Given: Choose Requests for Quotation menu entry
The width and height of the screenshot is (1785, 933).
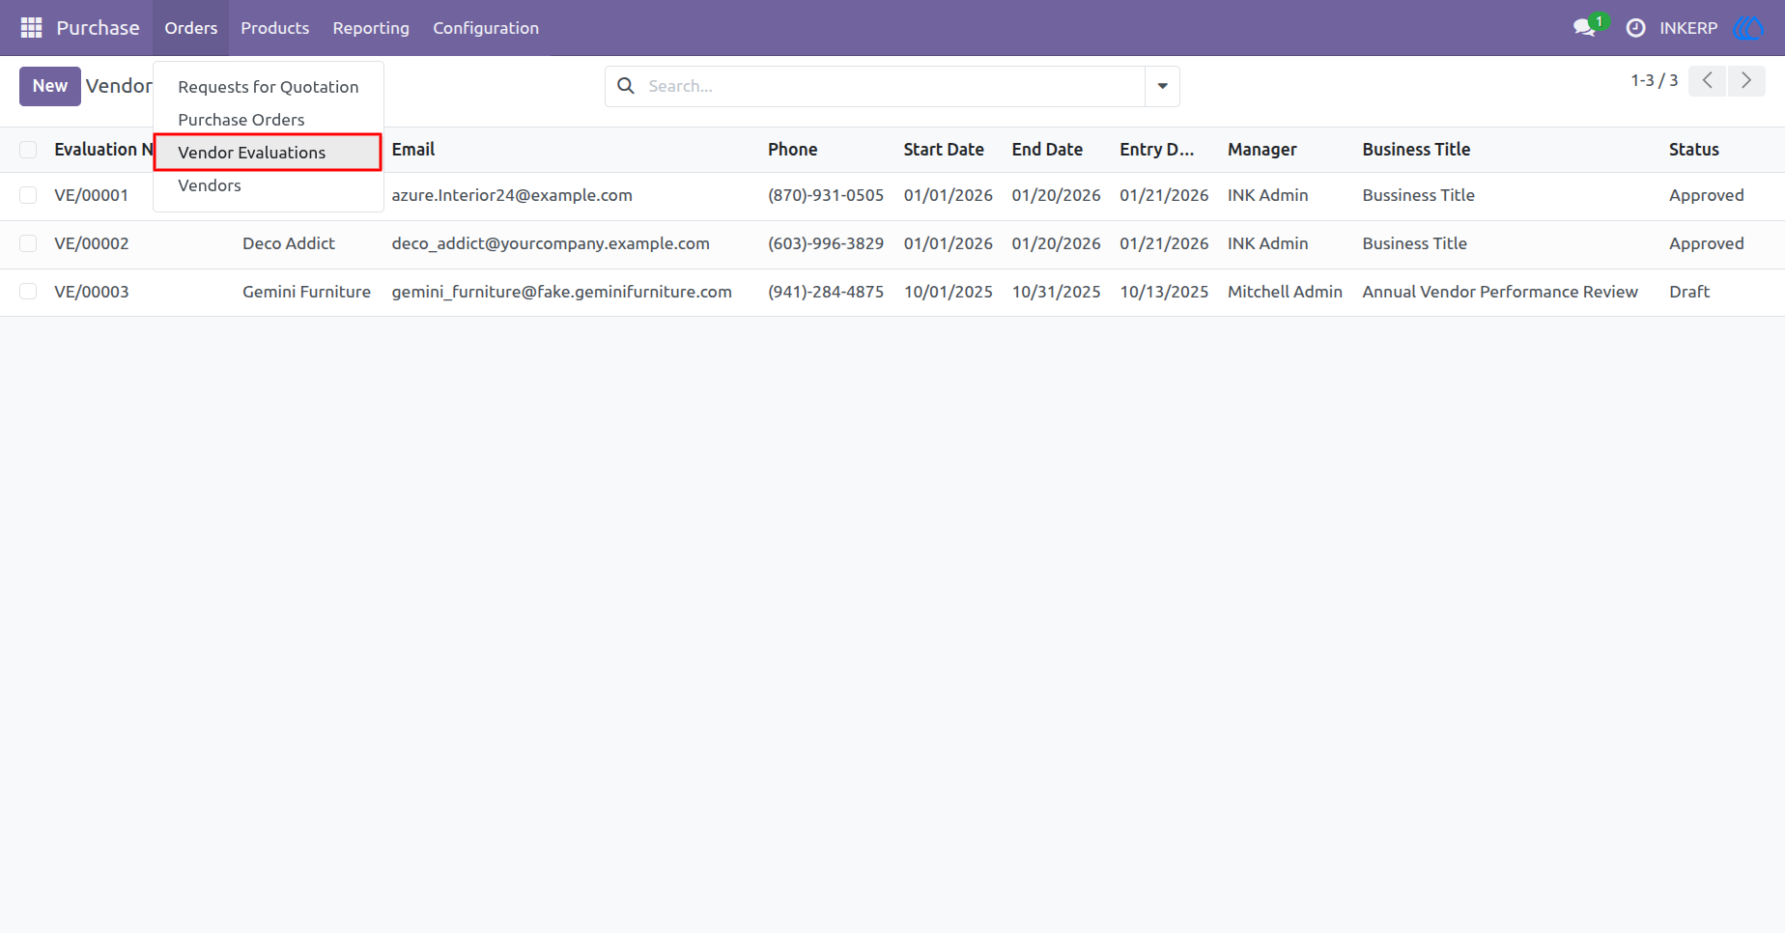Looking at the screenshot, I should coord(269,87).
